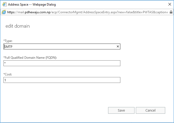Click the Internet Explorer icon beside the URL

click(x=4, y=12)
